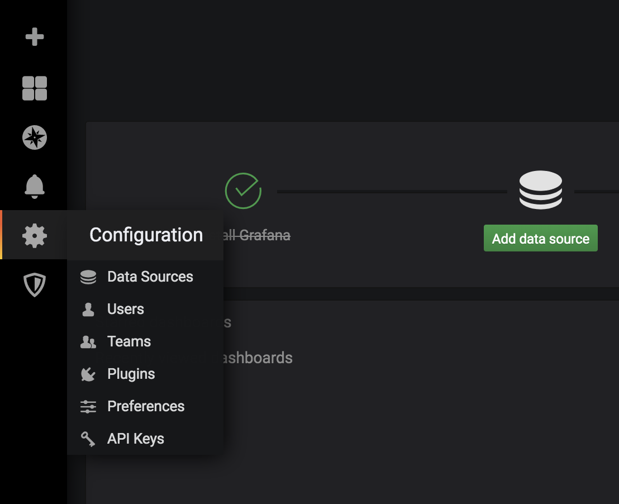Click the 'Configuration' menu header
Screen dimensions: 619x504
146,235
